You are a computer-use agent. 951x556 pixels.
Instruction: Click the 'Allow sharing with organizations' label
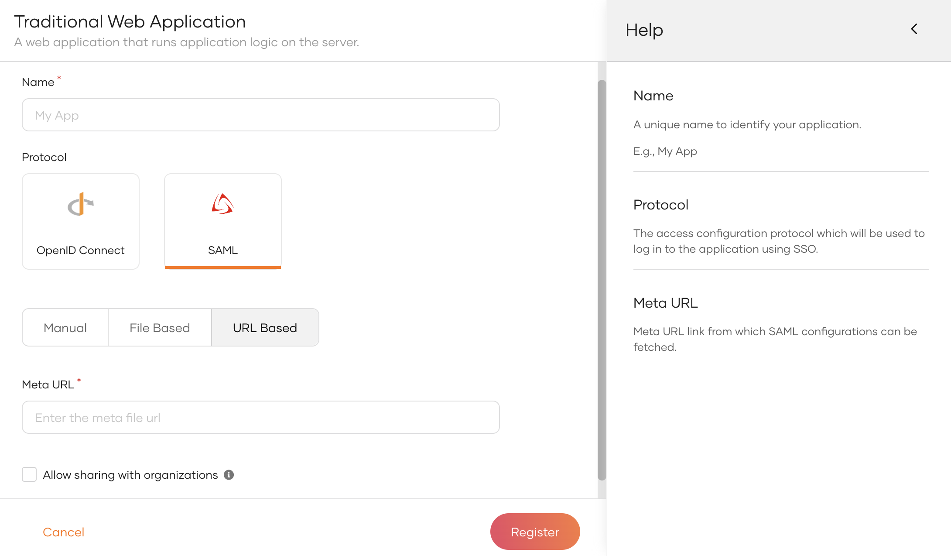click(x=130, y=475)
